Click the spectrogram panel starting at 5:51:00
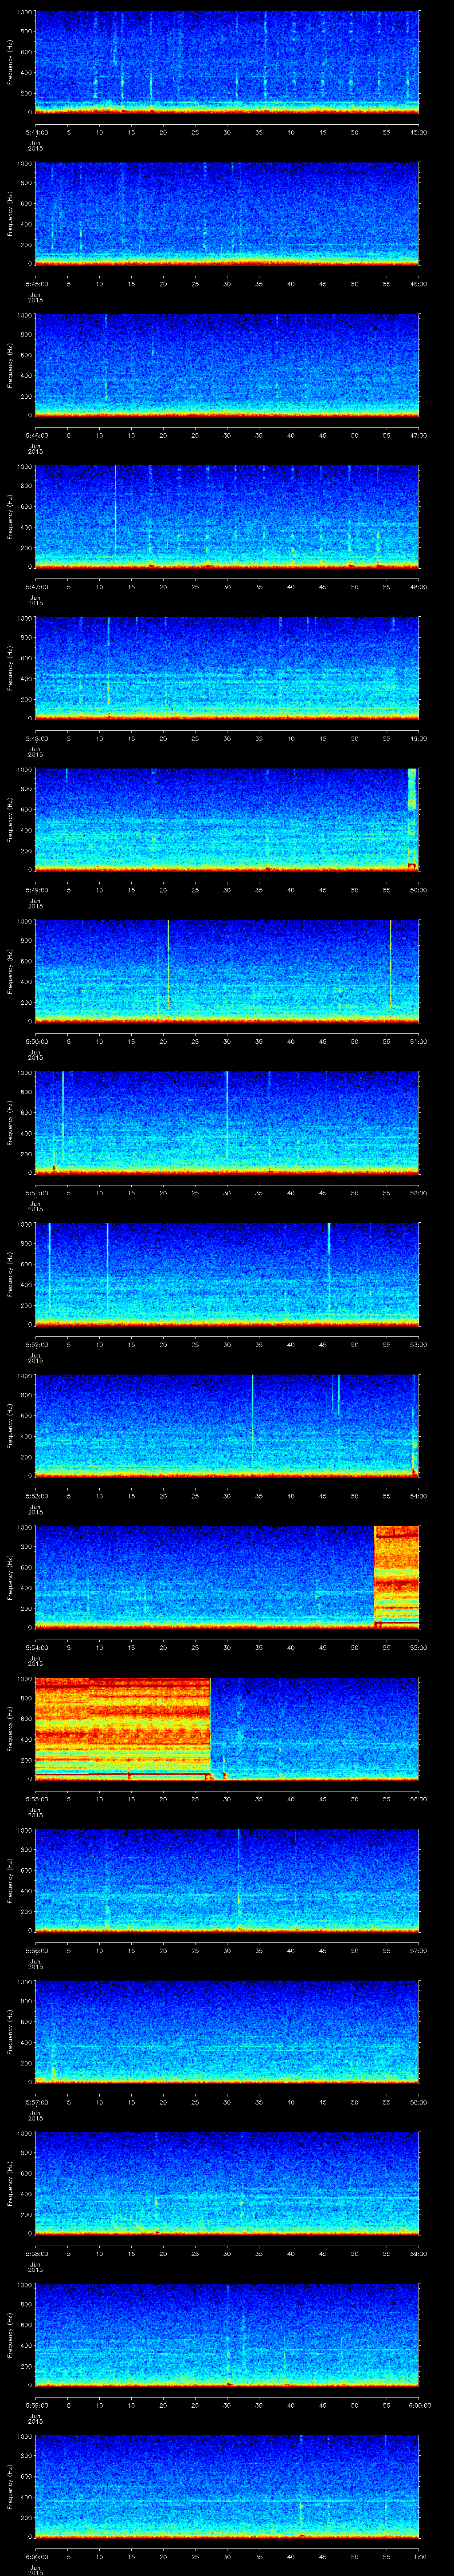 (x=227, y=1123)
